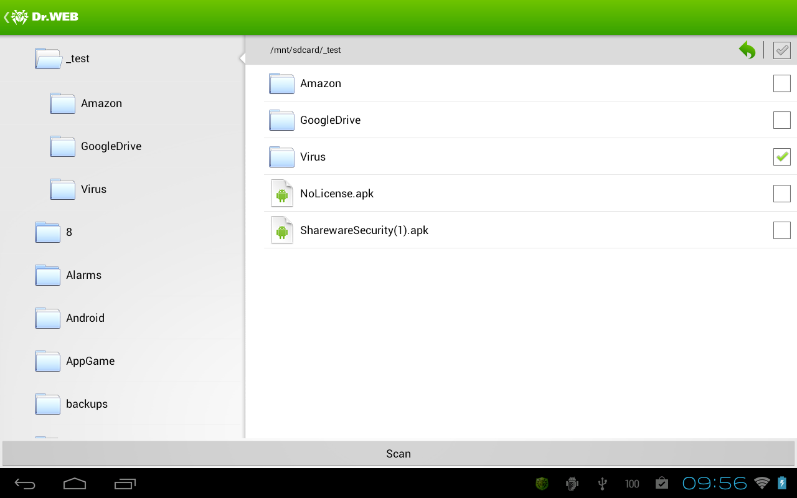Click the SharewareSecurity(1).apk file name
The image size is (797, 498).
coord(364,230)
